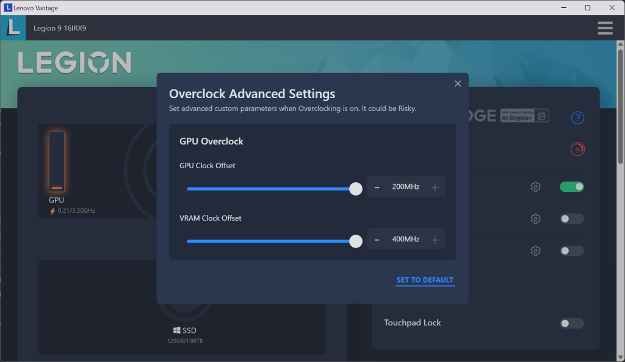The image size is (625, 362).
Task: Click the middle gear icon of three
Action: [x=535, y=219]
